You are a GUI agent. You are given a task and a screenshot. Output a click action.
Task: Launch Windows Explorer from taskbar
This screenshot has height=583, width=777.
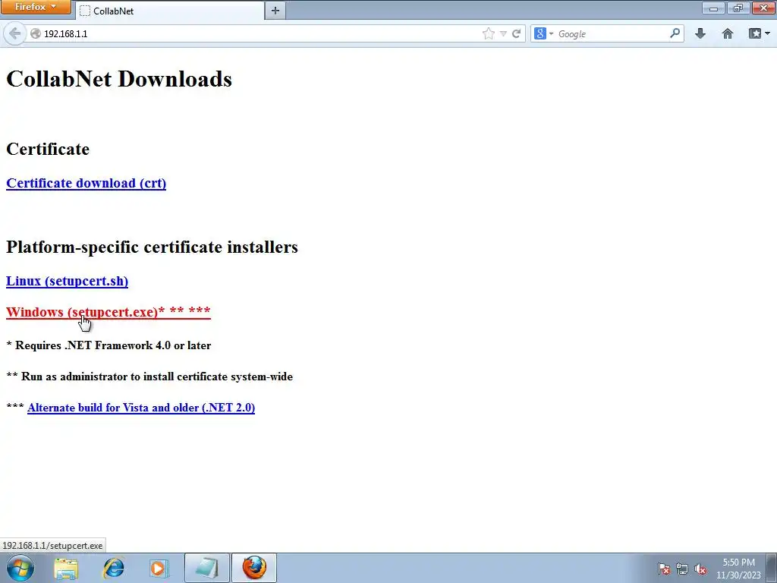(x=66, y=568)
